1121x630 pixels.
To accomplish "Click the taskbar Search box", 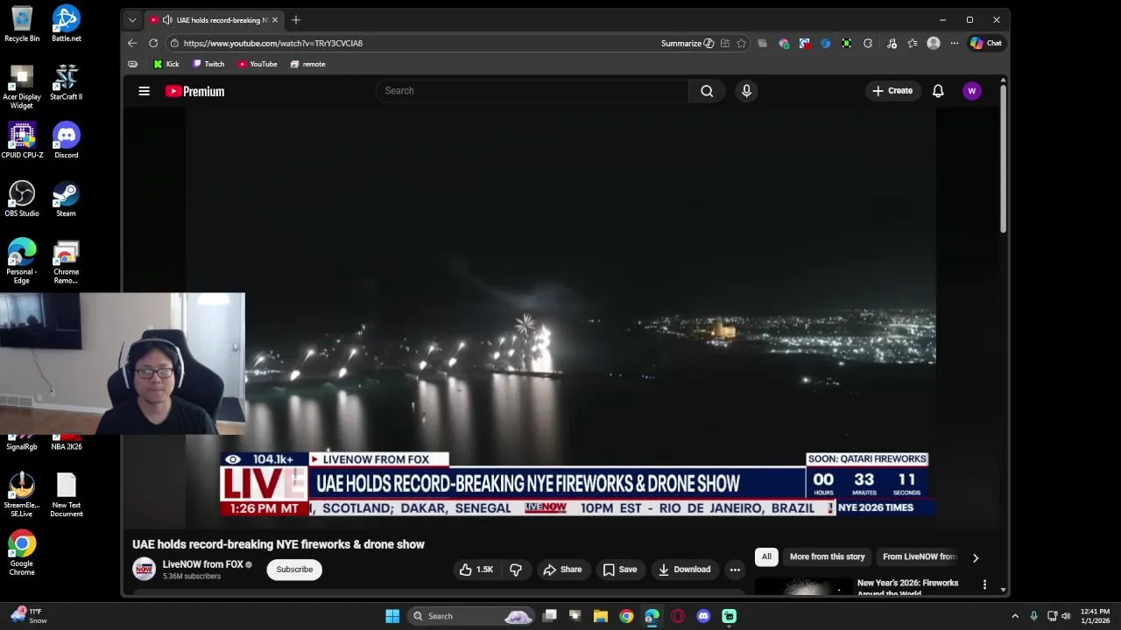I will click(471, 616).
